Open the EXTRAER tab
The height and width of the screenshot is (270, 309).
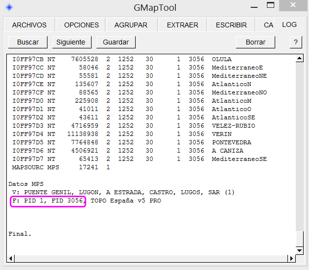[183, 25]
